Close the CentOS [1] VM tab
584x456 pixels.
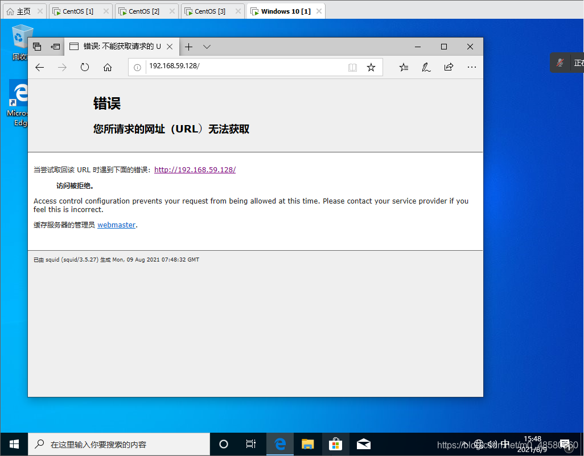pos(106,11)
